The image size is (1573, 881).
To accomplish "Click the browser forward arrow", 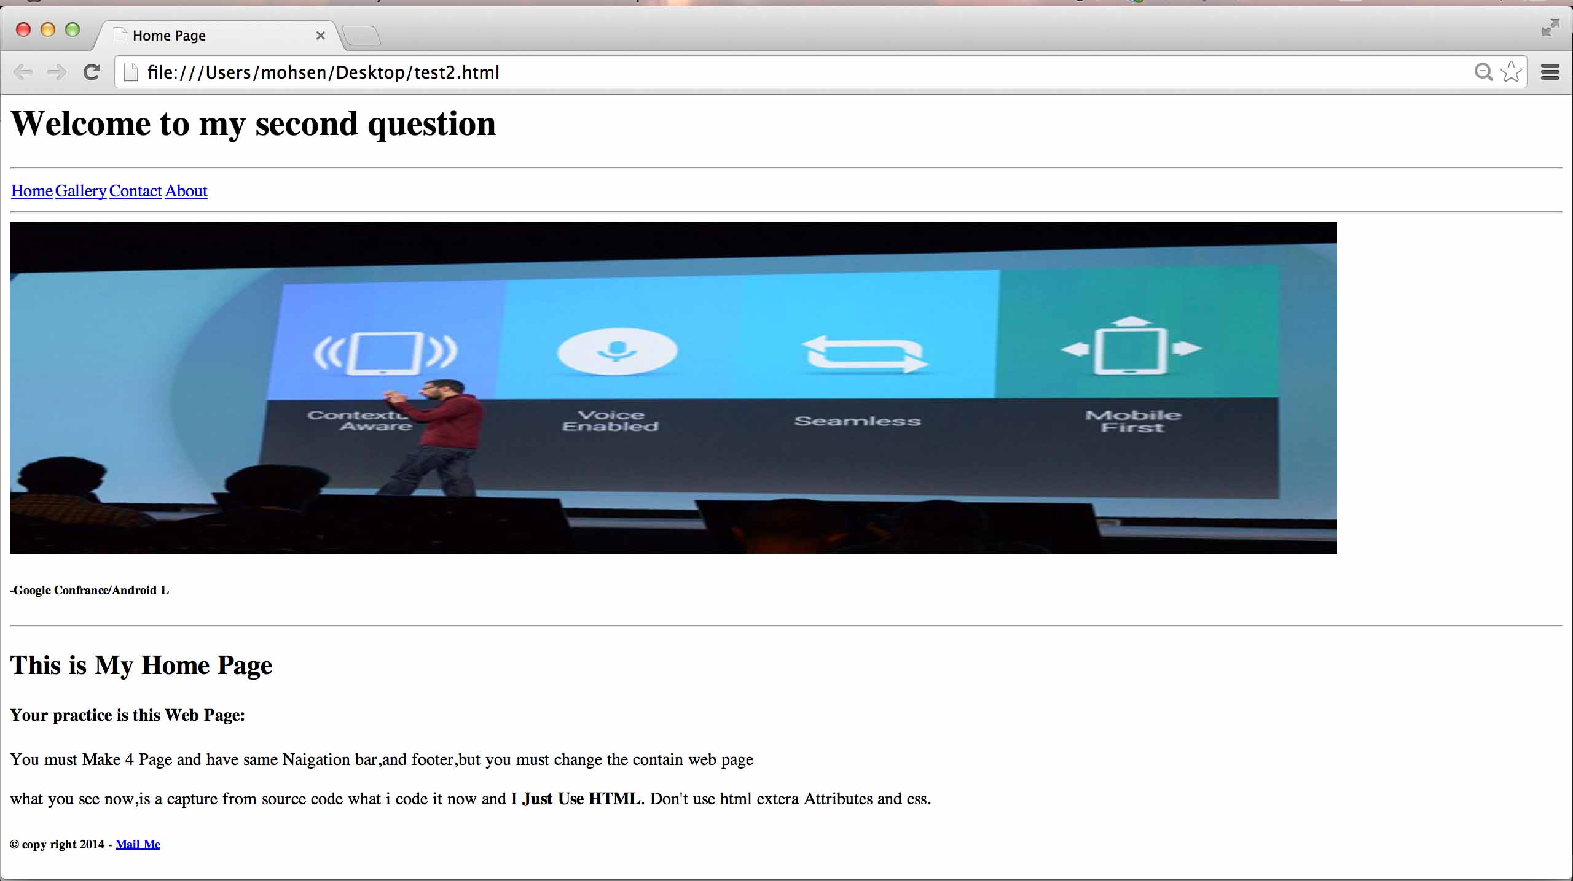I will point(57,72).
